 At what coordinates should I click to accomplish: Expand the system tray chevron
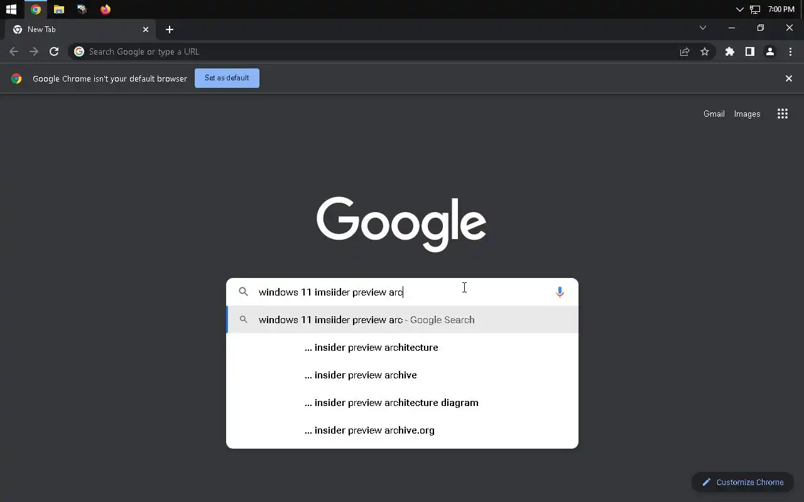tap(739, 9)
